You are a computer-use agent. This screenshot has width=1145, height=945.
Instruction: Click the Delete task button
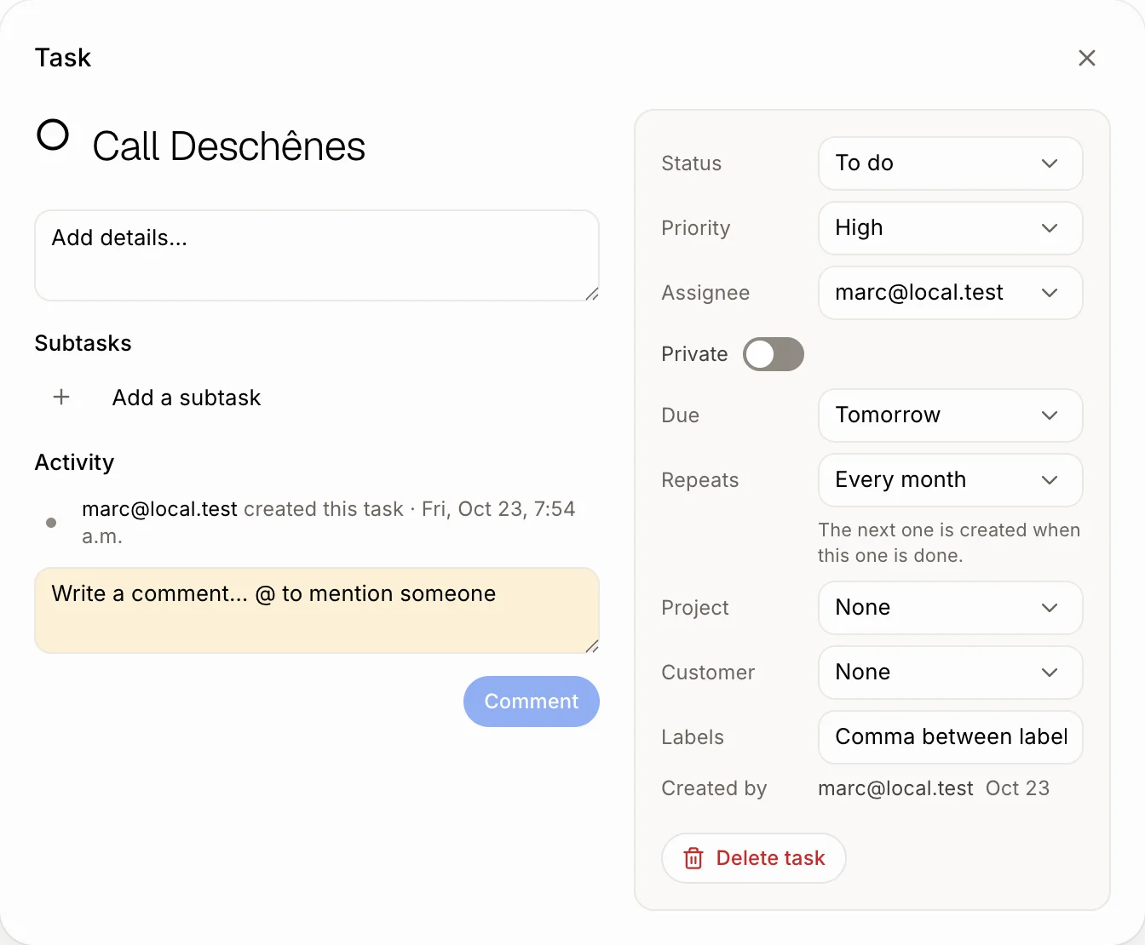tap(754, 858)
